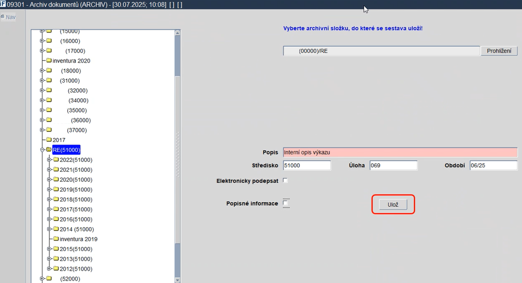Expand the 2019(51000) subfolder
This screenshot has width=522, height=283.
click(x=49, y=189)
